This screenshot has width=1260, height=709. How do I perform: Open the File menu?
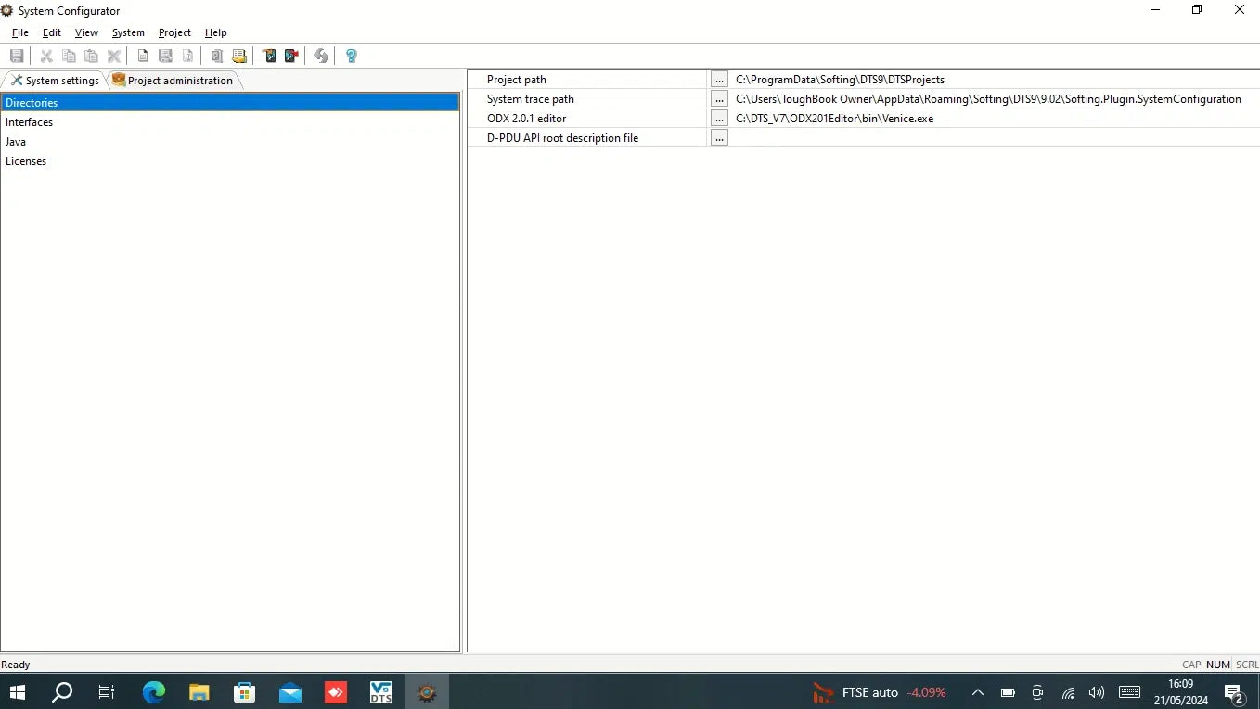pyautogui.click(x=20, y=32)
